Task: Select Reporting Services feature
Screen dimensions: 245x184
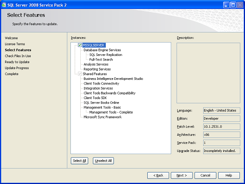Action: [97, 69]
